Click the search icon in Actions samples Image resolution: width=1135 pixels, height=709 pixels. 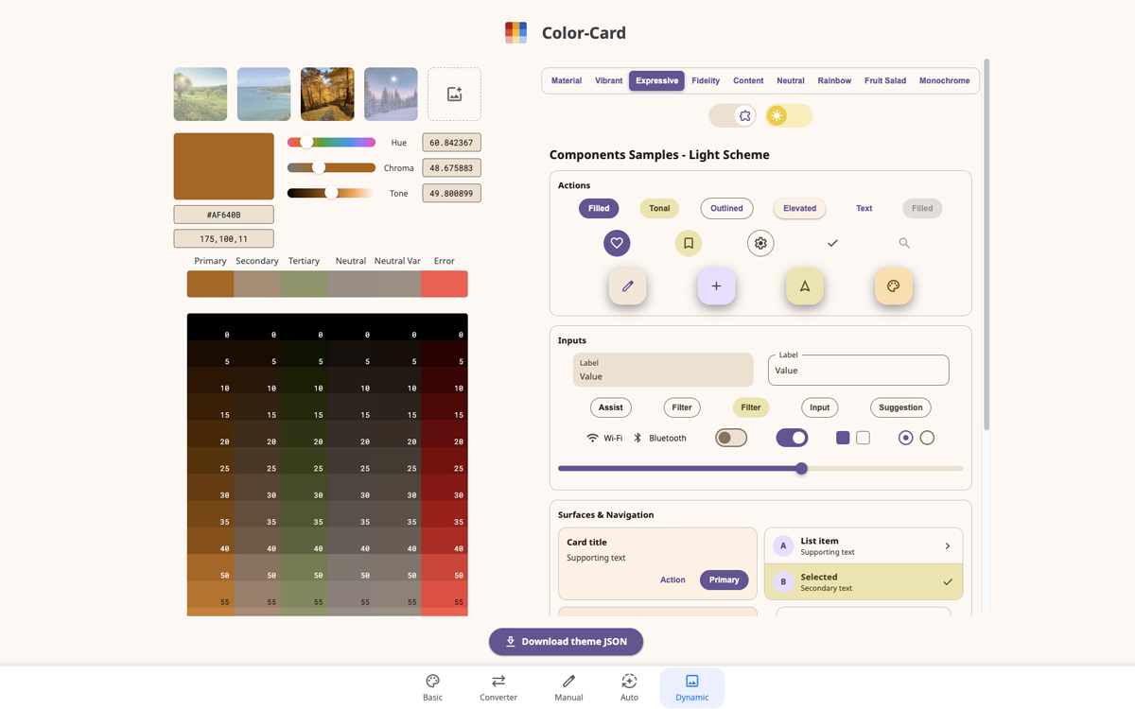[903, 243]
